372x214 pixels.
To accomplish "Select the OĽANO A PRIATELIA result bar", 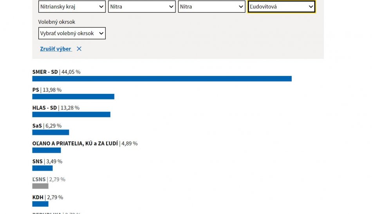I will [47, 150].
